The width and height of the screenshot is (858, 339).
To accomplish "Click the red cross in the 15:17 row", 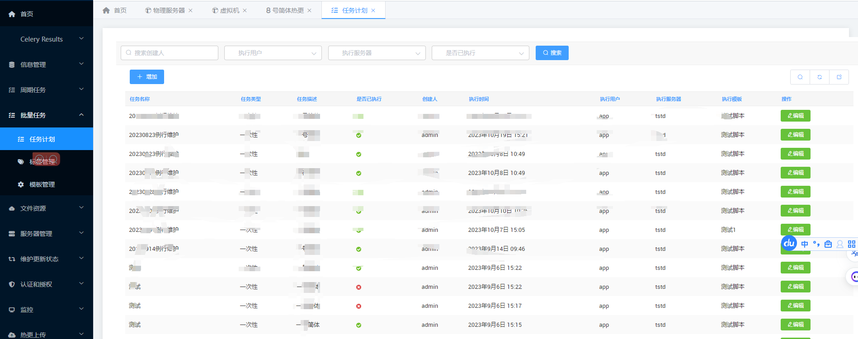I will [358, 306].
